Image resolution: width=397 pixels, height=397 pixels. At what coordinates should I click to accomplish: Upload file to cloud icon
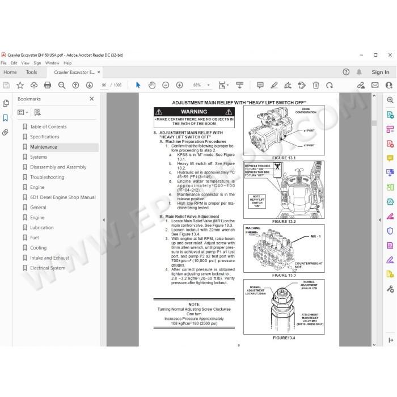coord(34,85)
